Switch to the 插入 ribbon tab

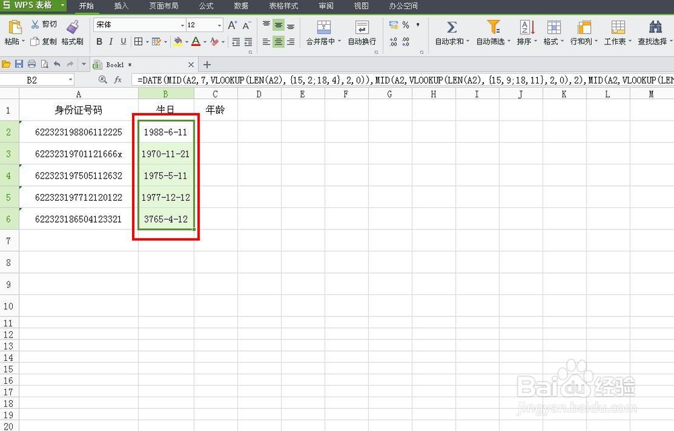tap(121, 5)
